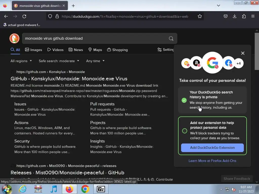Click the DuckDuckGo logo
This screenshot has height=194, width=259.
[14, 38]
